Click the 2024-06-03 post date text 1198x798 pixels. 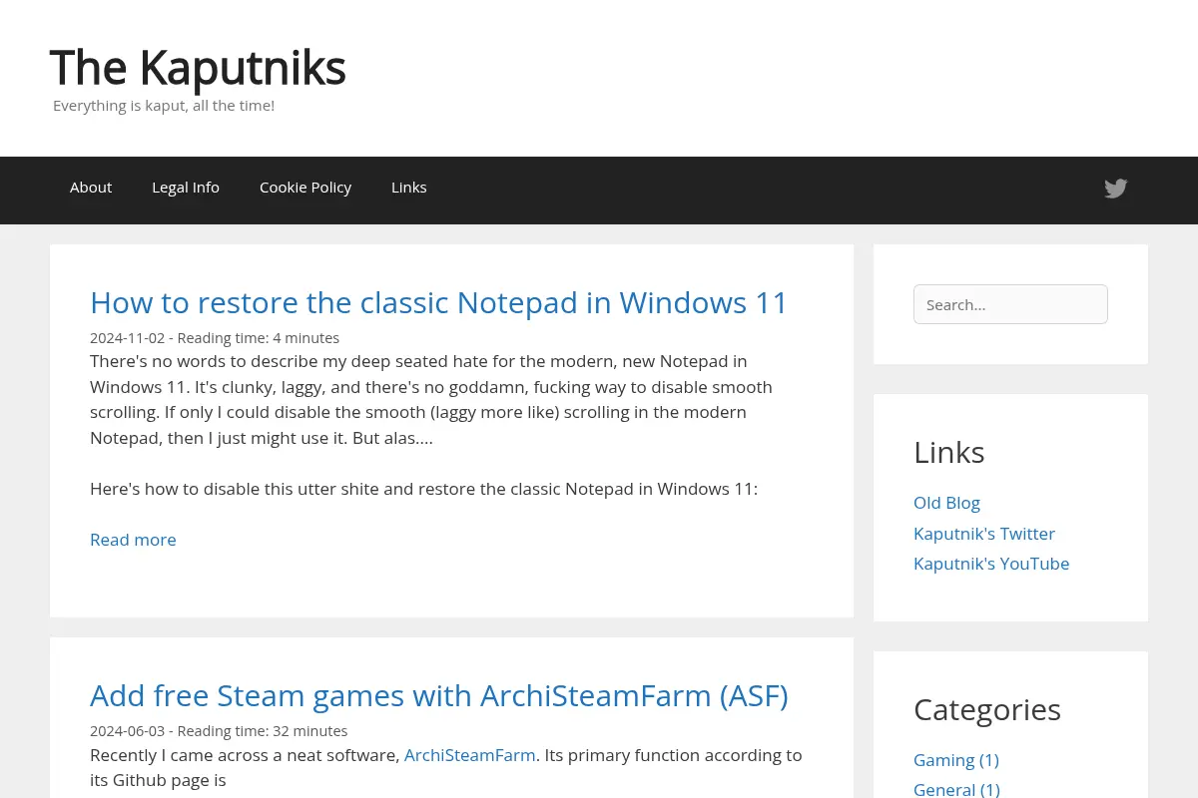tap(127, 731)
